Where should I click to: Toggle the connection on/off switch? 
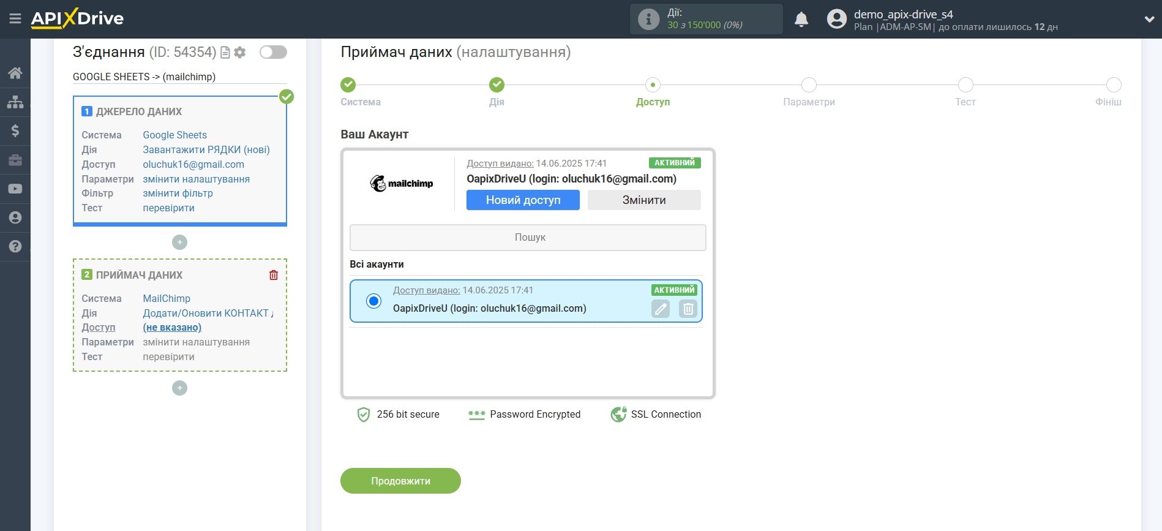(x=273, y=52)
